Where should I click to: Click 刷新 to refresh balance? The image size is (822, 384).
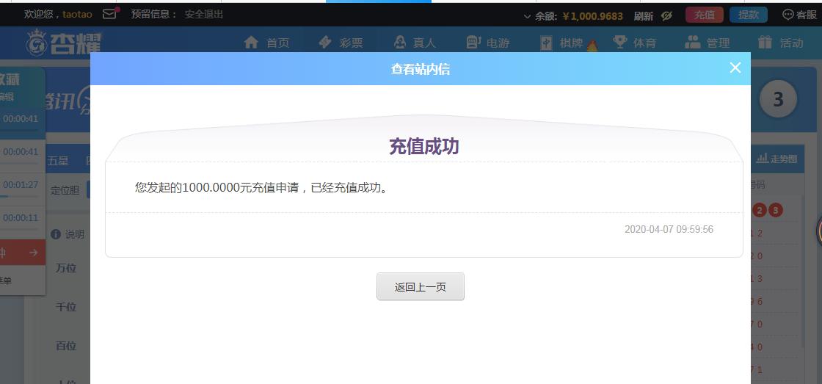[644, 15]
